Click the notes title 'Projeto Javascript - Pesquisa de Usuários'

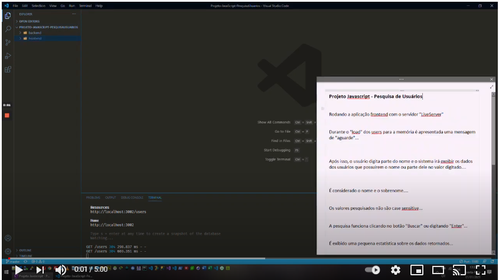tap(376, 96)
